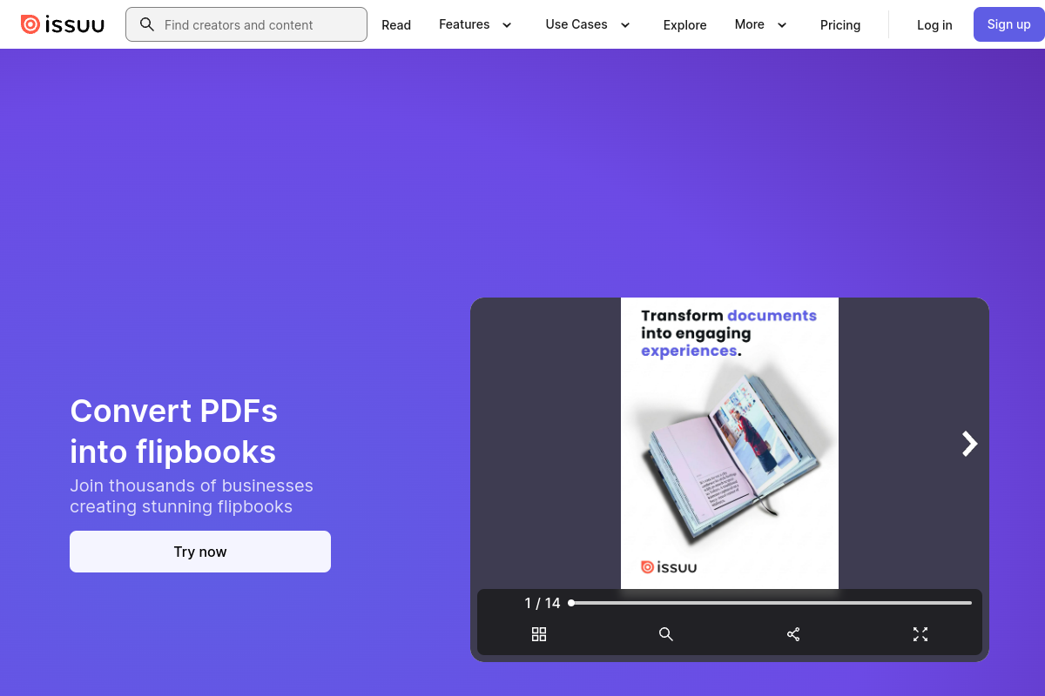Click the search magnifier in the search bar
Screen dimensions: 1045x696
pos(147,24)
